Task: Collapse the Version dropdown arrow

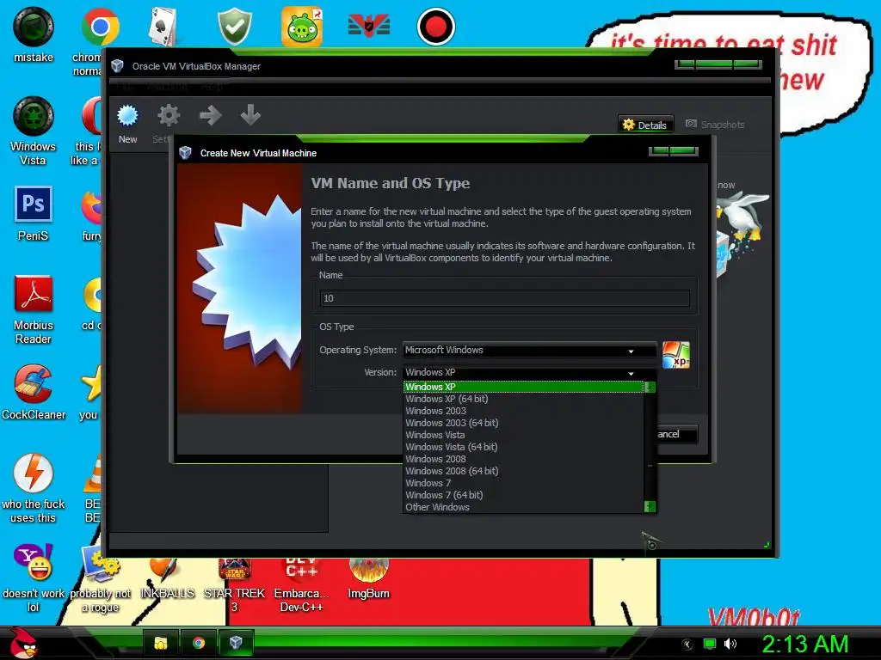Action: (631, 373)
